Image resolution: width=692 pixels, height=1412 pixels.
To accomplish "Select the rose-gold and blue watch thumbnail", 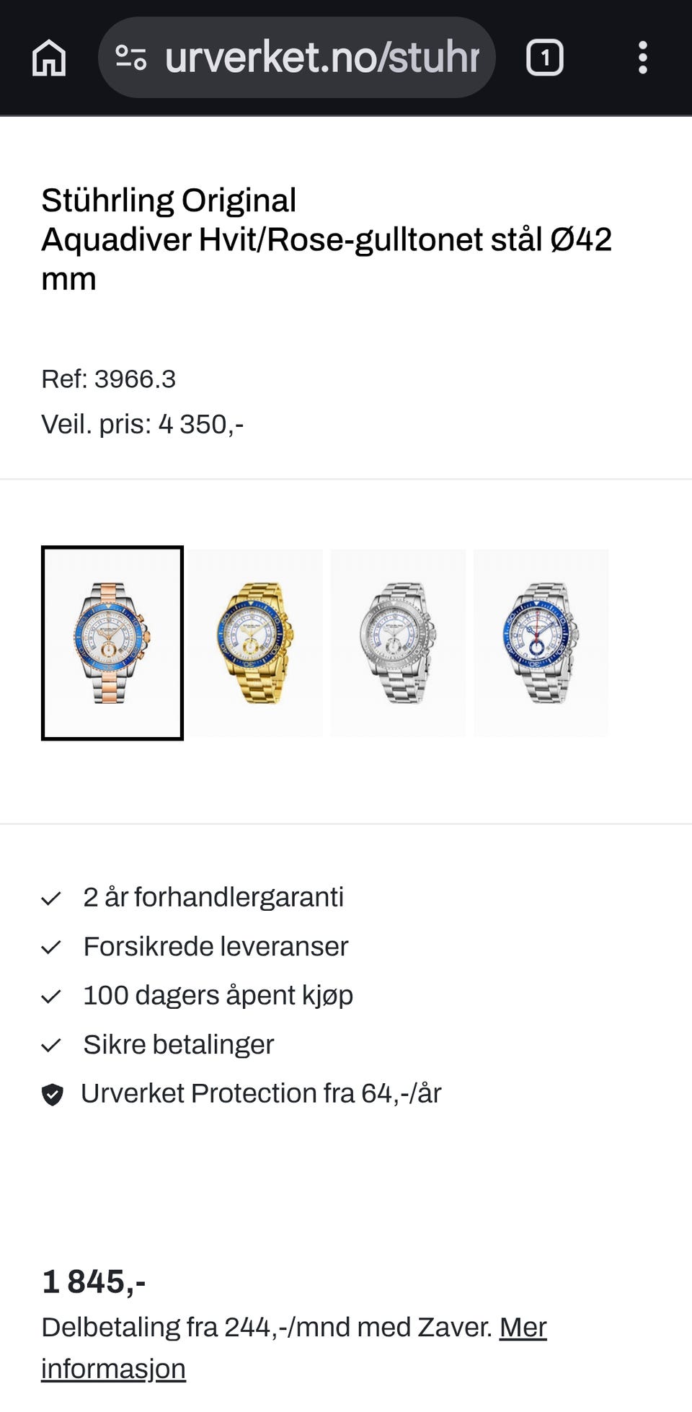I will [x=112, y=643].
